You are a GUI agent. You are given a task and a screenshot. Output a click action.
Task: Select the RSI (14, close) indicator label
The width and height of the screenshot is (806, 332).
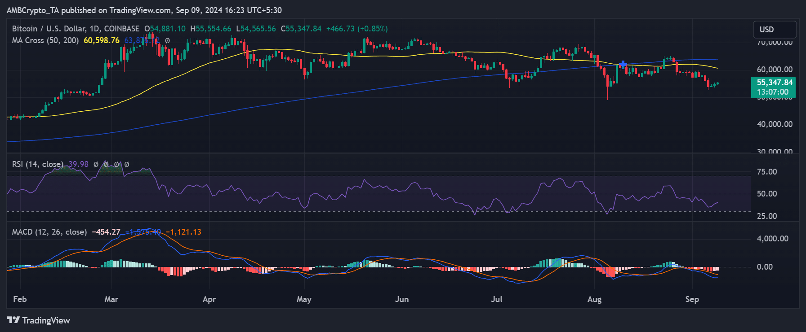tap(38, 164)
